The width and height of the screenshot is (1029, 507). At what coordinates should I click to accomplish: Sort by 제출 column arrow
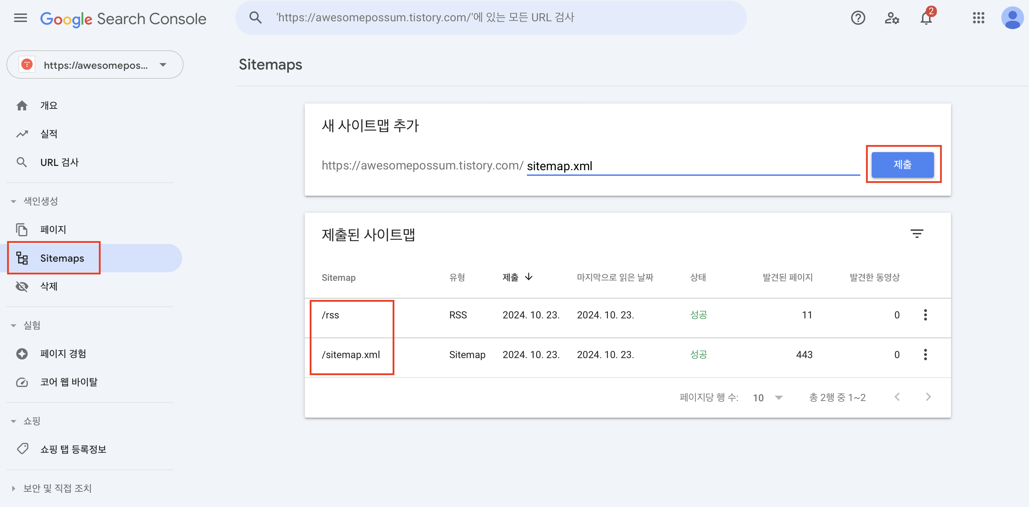point(528,277)
